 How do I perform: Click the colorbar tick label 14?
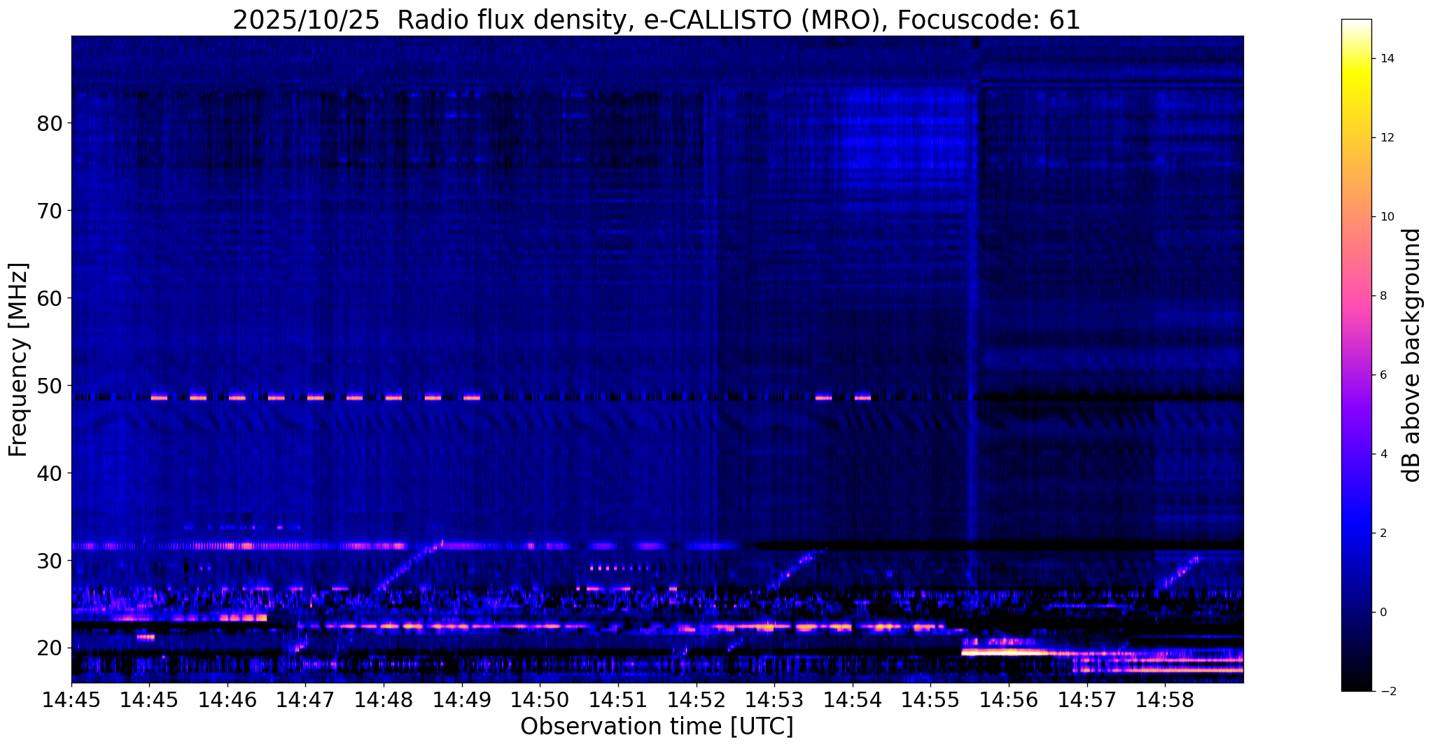(x=1386, y=59)
